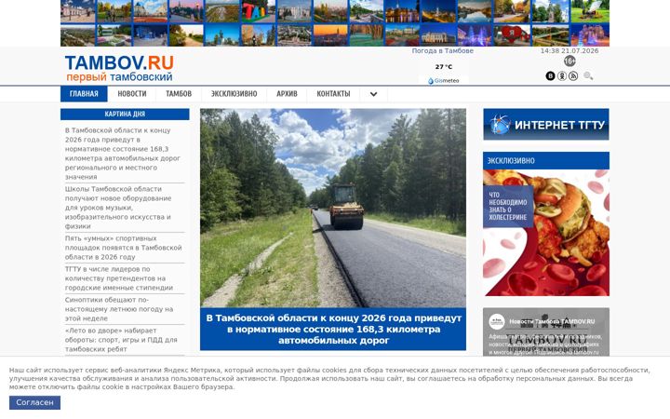This screenshot has height=419, width=670.
Task: Click the 27 °C temperature reading
Action: point(444,67)
